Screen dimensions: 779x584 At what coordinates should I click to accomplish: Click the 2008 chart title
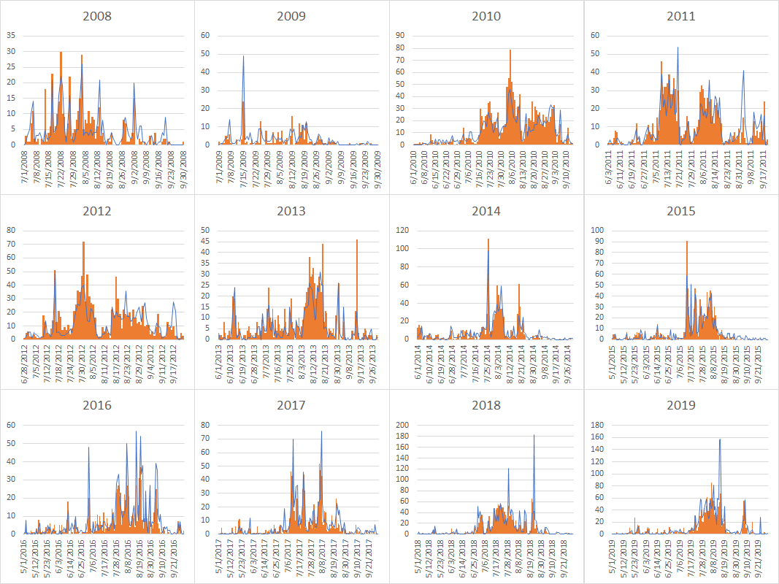pyautogui.click(x=97, y=16)
